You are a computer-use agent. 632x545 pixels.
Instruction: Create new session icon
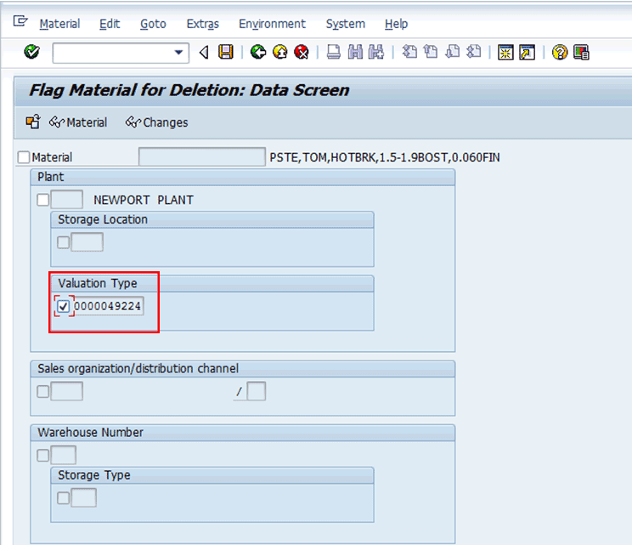click(x=505, y=53)
